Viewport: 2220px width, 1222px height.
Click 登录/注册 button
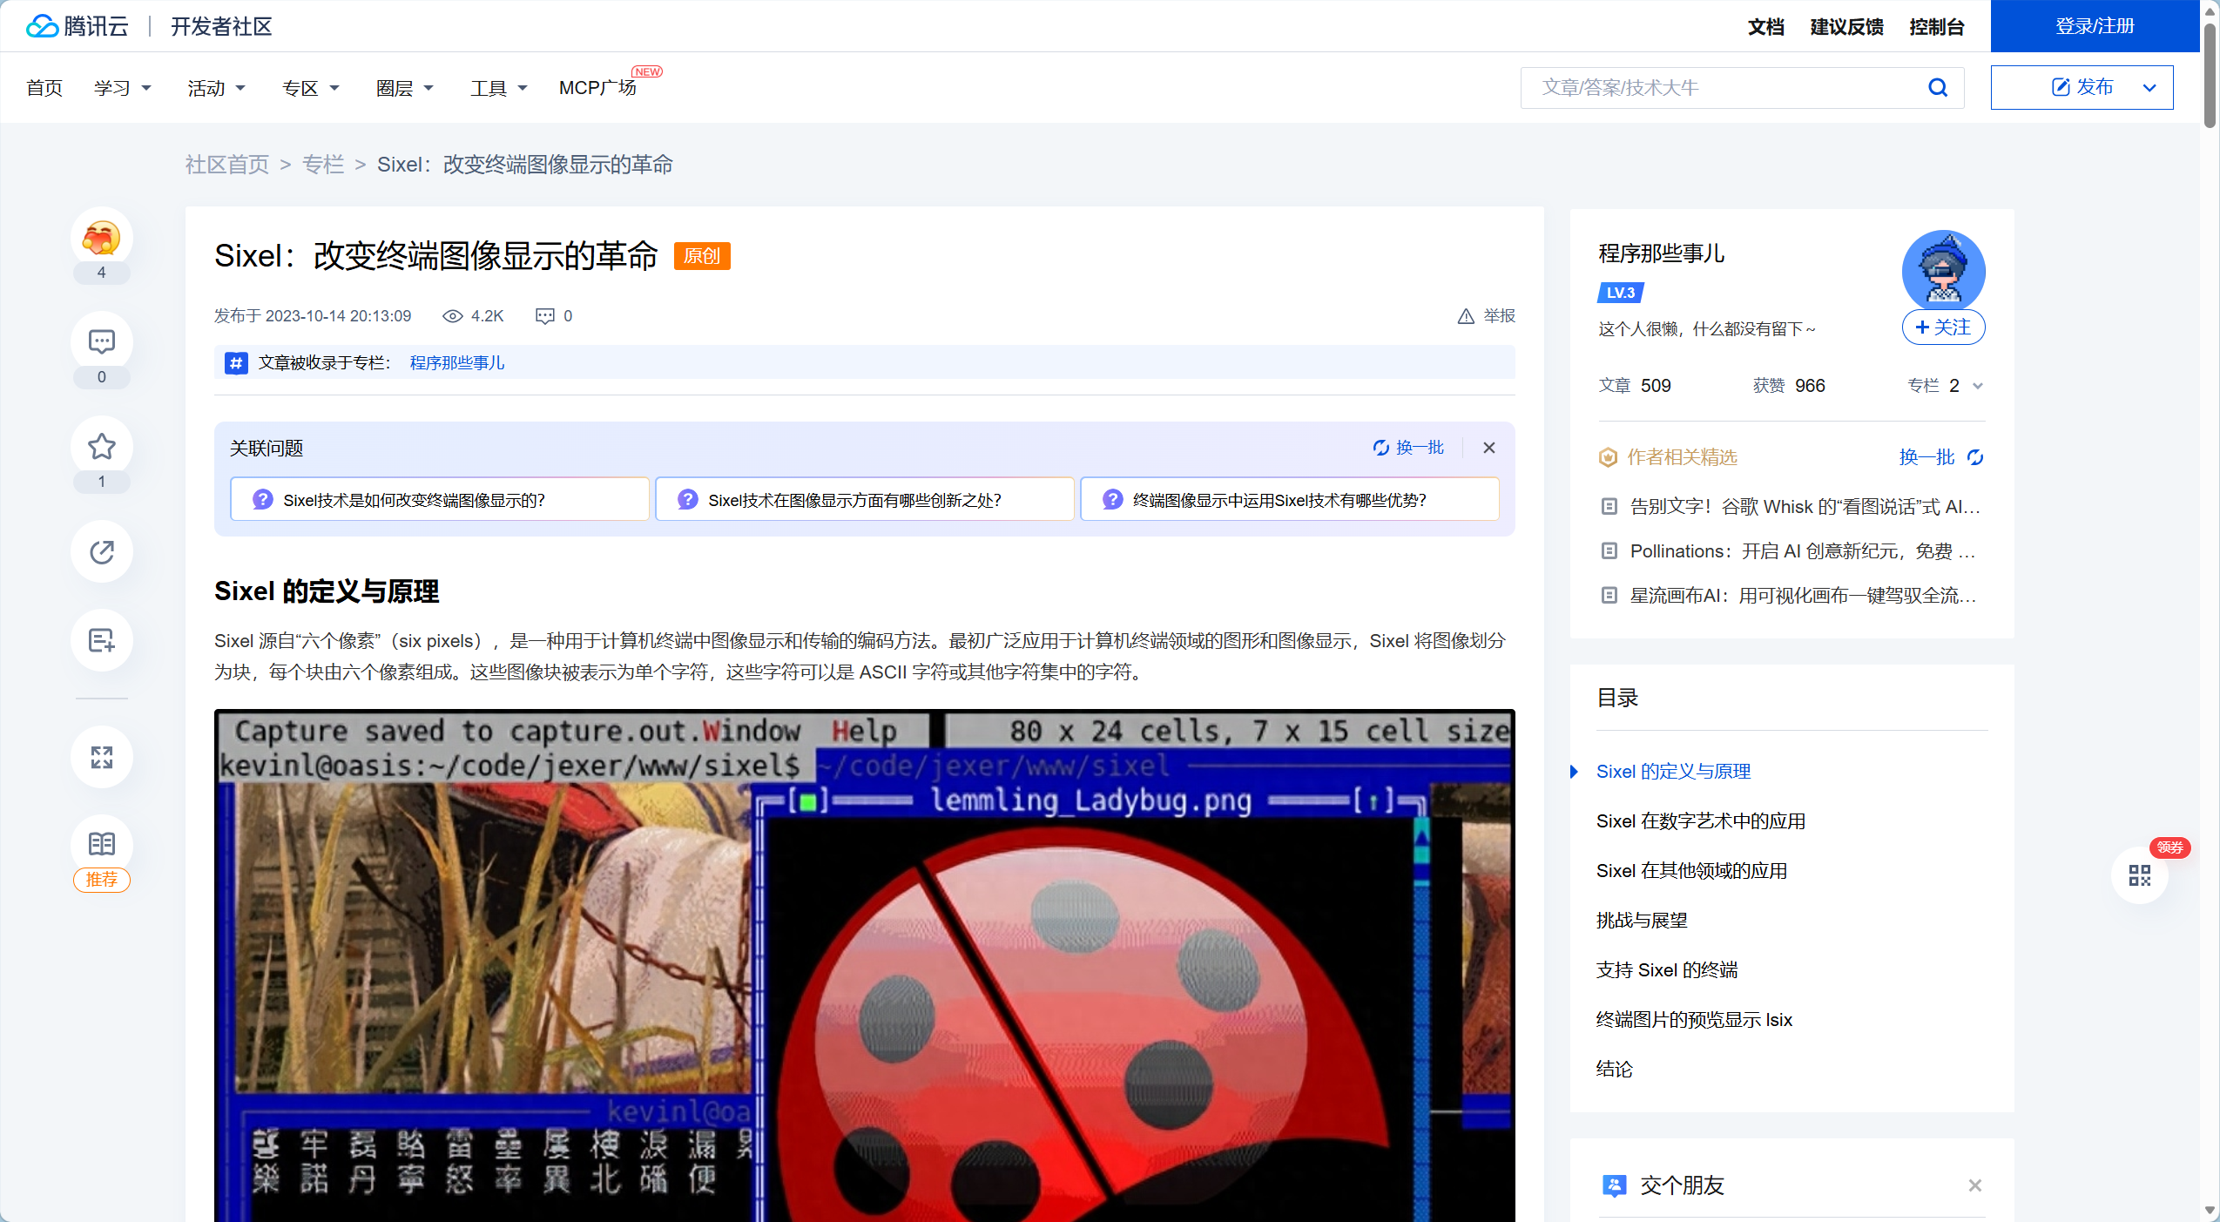click(2095, 26)
